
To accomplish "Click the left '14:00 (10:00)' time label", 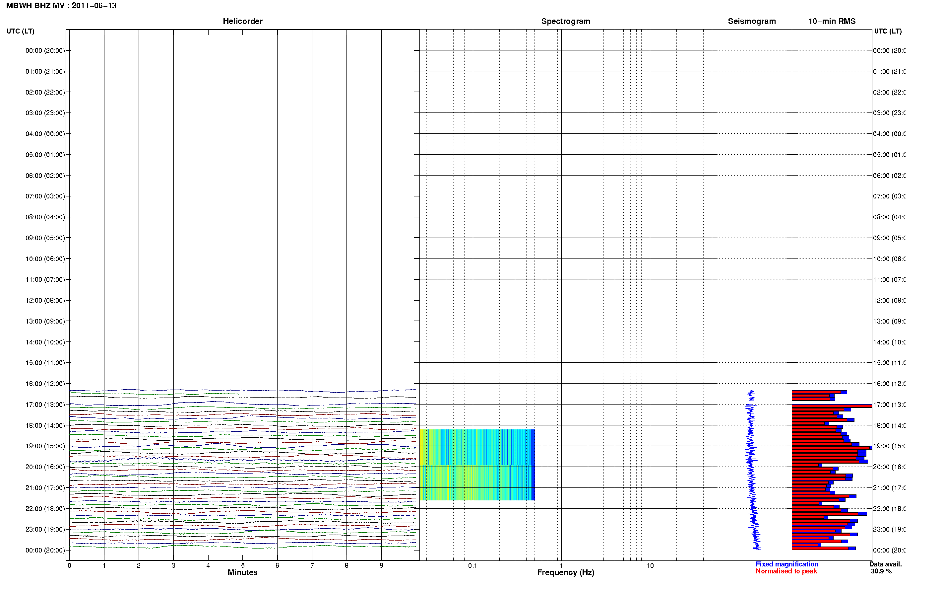I will (x=45, y=342).
